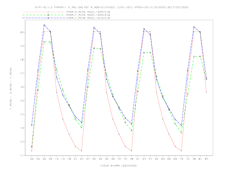The width and height of the screenshot is (225, 173).
Task: Click x-axis forecast hour label 78
Action: (x=194, y=159)
